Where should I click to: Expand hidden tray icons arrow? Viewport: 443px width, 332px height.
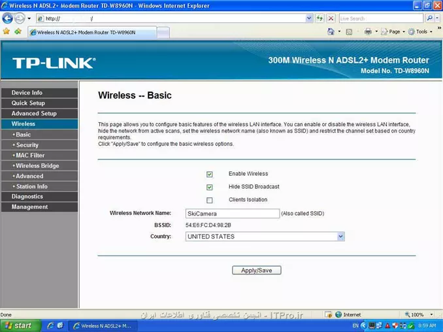363,325
